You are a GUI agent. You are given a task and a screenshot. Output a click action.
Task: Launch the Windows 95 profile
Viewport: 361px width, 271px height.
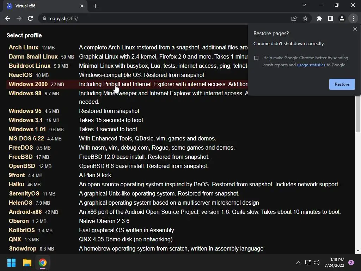[x=25, y=111]
